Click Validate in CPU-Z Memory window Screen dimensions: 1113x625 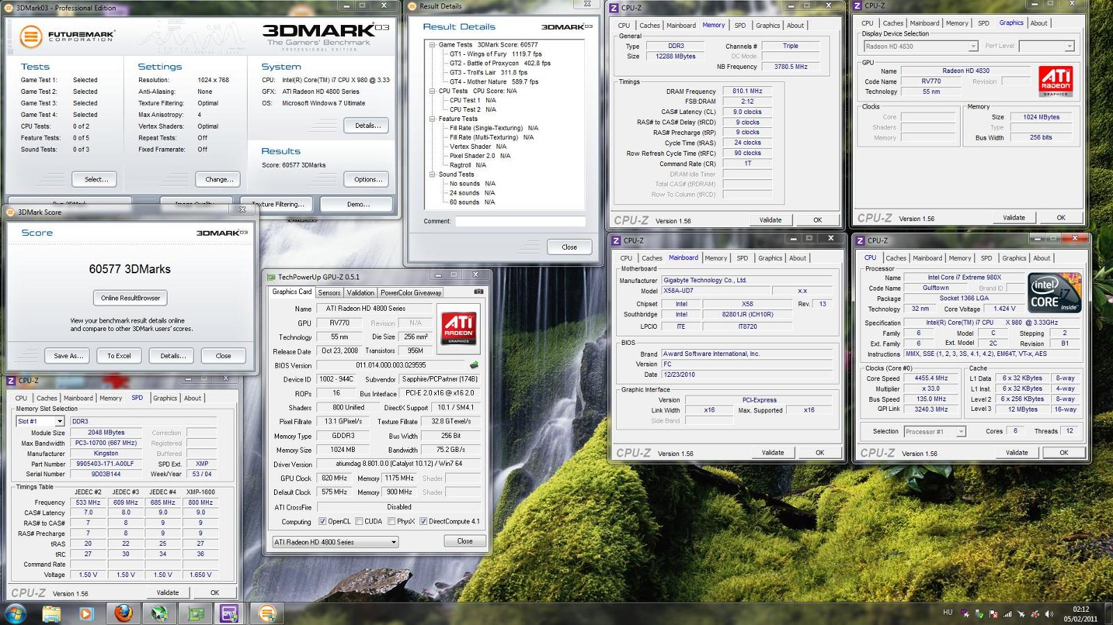[770, 220]
